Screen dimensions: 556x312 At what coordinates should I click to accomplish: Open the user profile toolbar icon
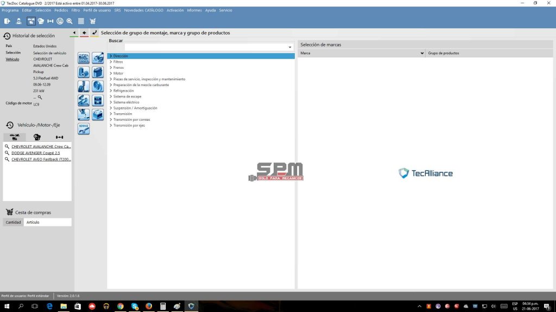click(x=19, y=21)
